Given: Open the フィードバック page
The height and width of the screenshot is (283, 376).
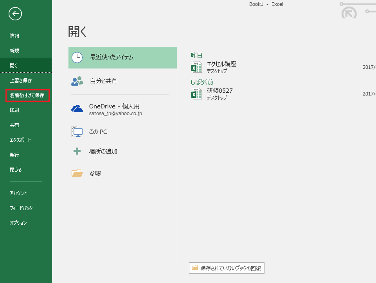Looking at the screenshot, I should coord(26,208).
